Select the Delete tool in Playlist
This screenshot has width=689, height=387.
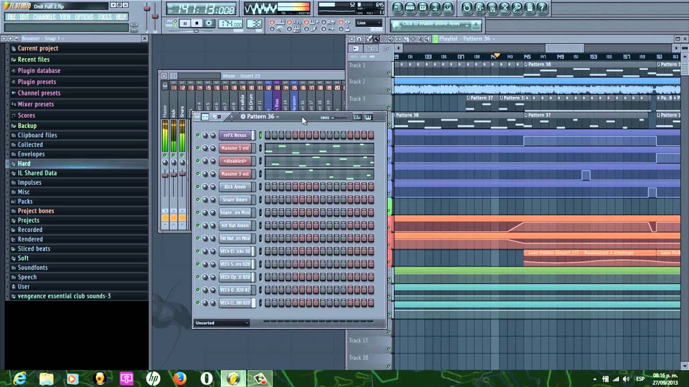[383, 39]
